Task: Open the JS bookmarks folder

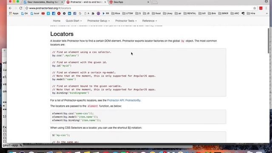Action: [x=146, y=13]
